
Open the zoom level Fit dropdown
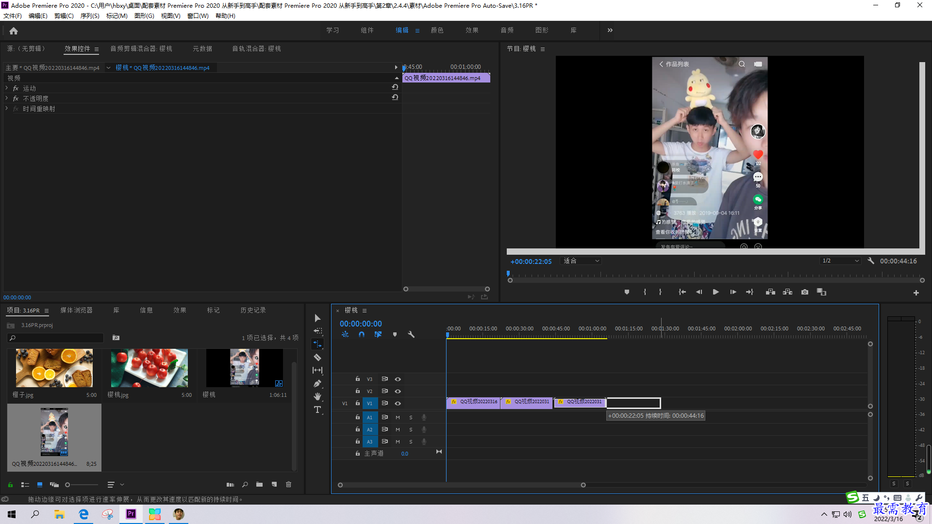pos(581,261)
